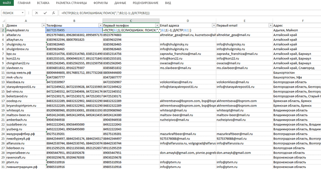Screen dimensions: 321x169
Task: Click cell with shulginbrew.ru
Action: pos(26,49)
